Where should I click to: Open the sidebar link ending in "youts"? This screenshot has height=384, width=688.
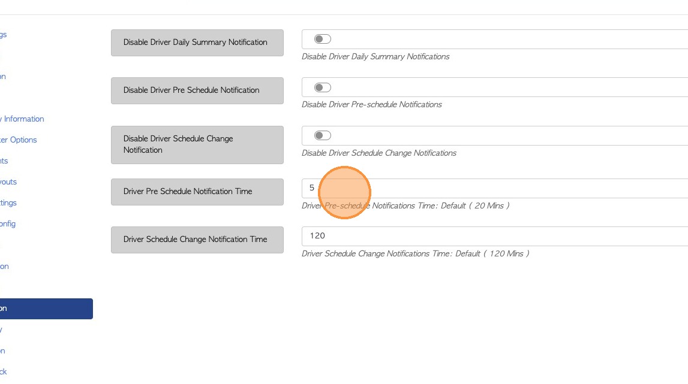[8, 182]
